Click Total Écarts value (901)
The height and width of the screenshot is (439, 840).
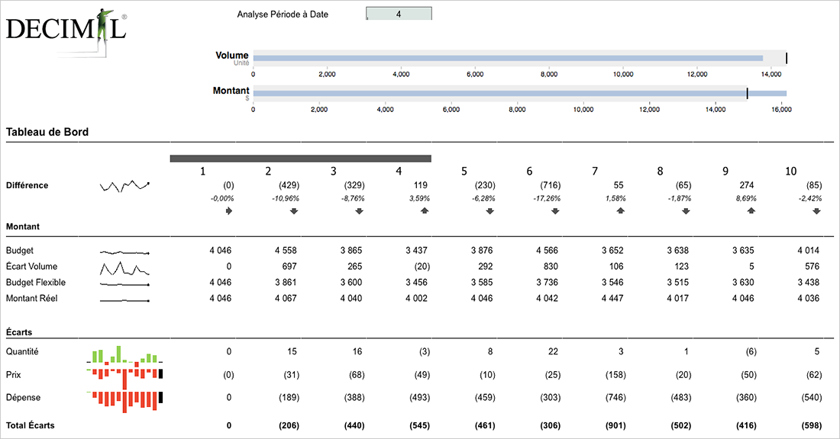coord(615,425)
